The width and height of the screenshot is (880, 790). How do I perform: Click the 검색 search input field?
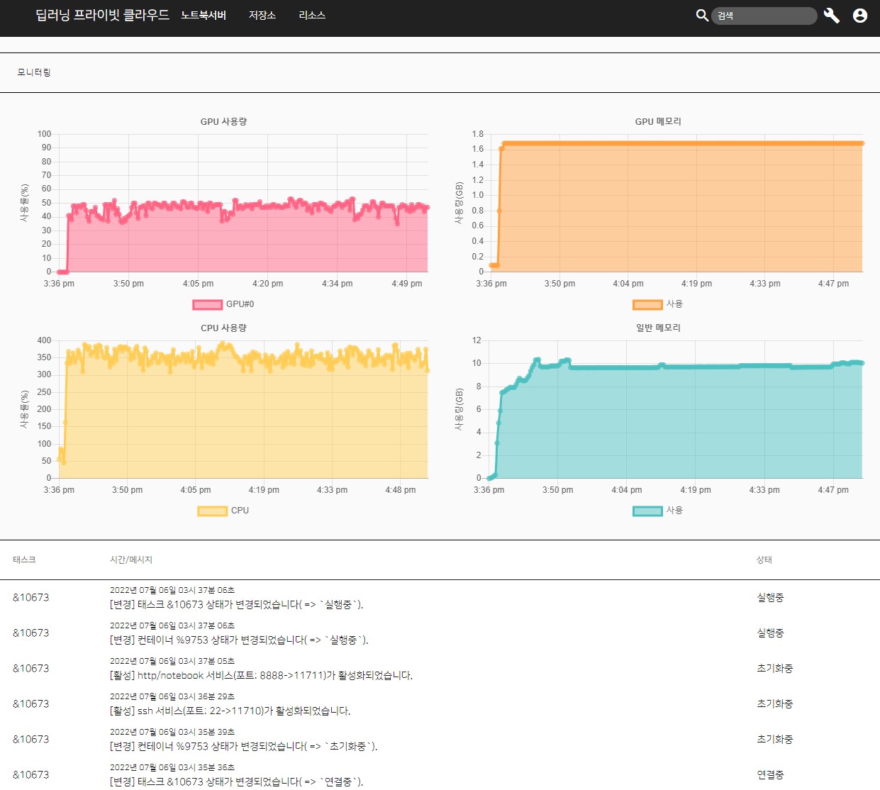[764, 16]
